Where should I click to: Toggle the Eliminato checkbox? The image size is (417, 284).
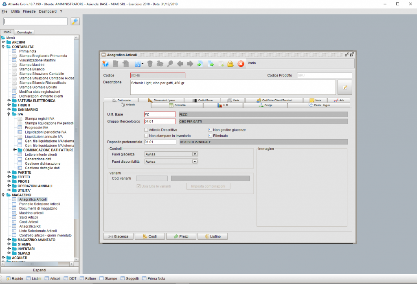(210, 135)
